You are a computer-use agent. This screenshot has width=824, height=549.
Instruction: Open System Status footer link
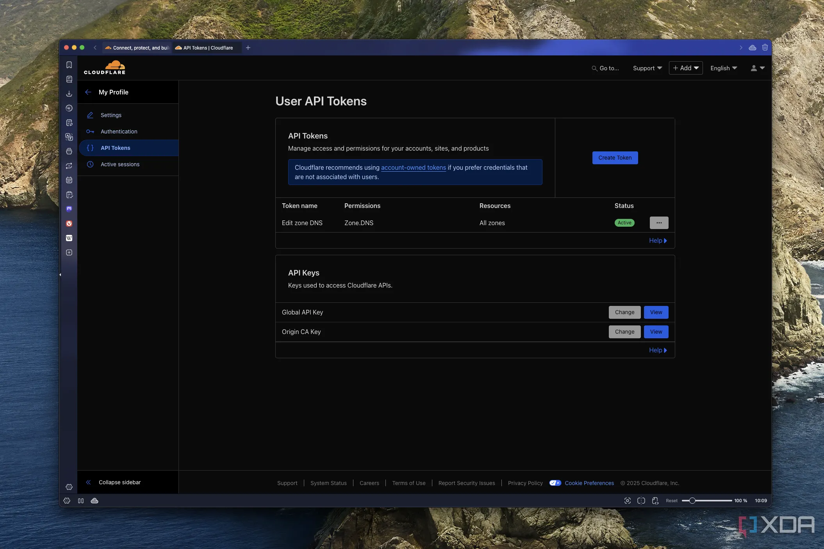[328, 483]
